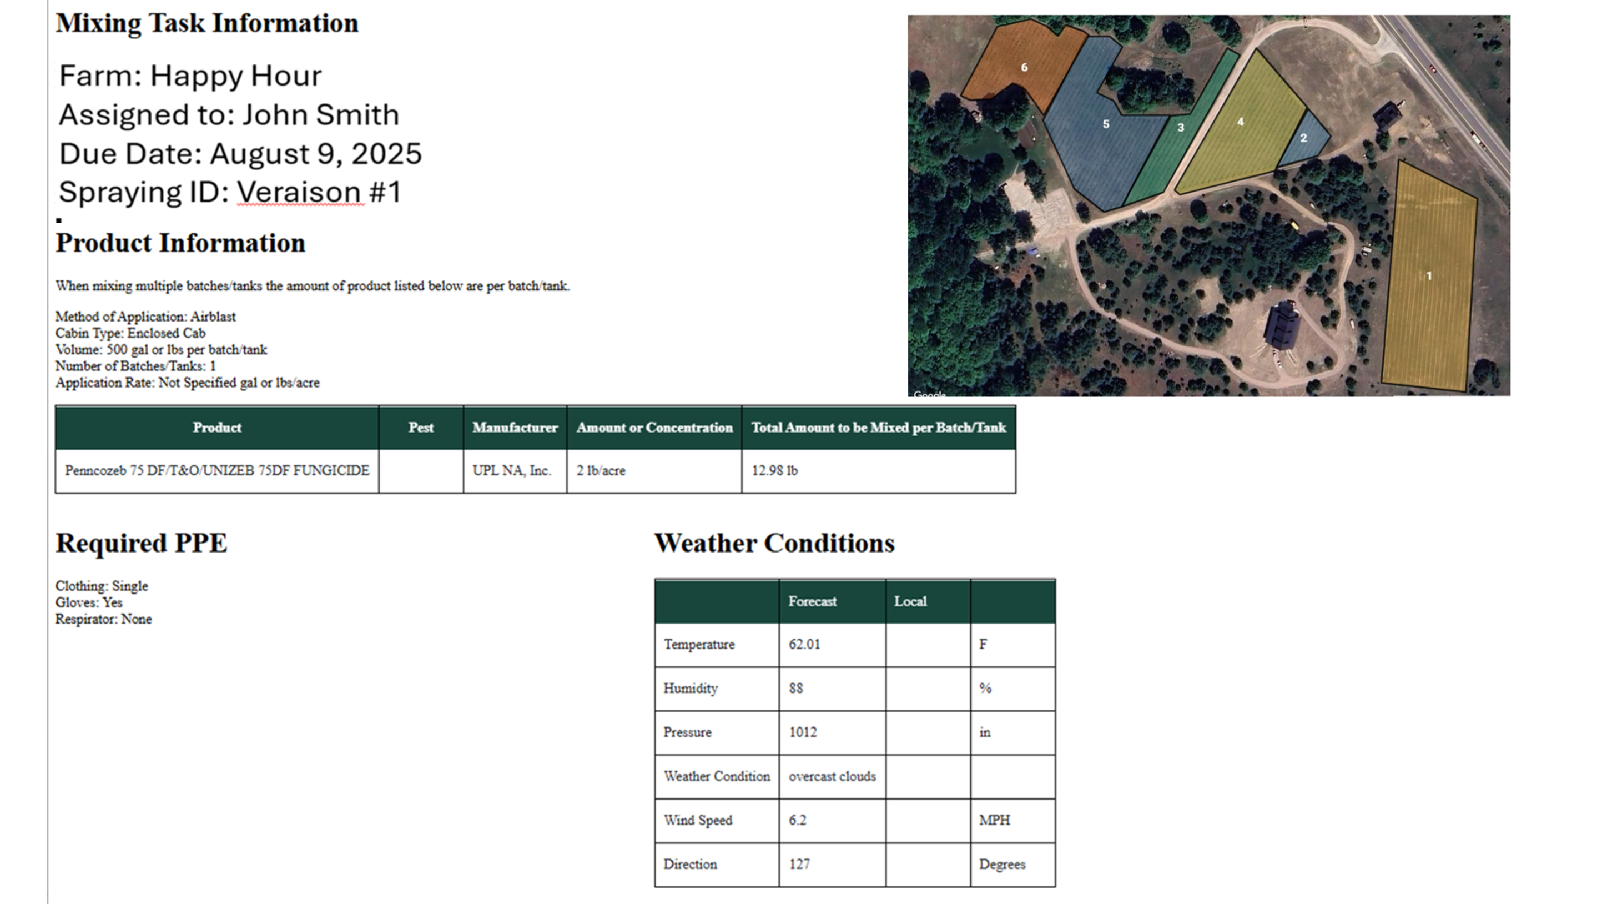Screen dimensions: 1607x904
Task: Click the Product column header
Action: click(216, 428)
